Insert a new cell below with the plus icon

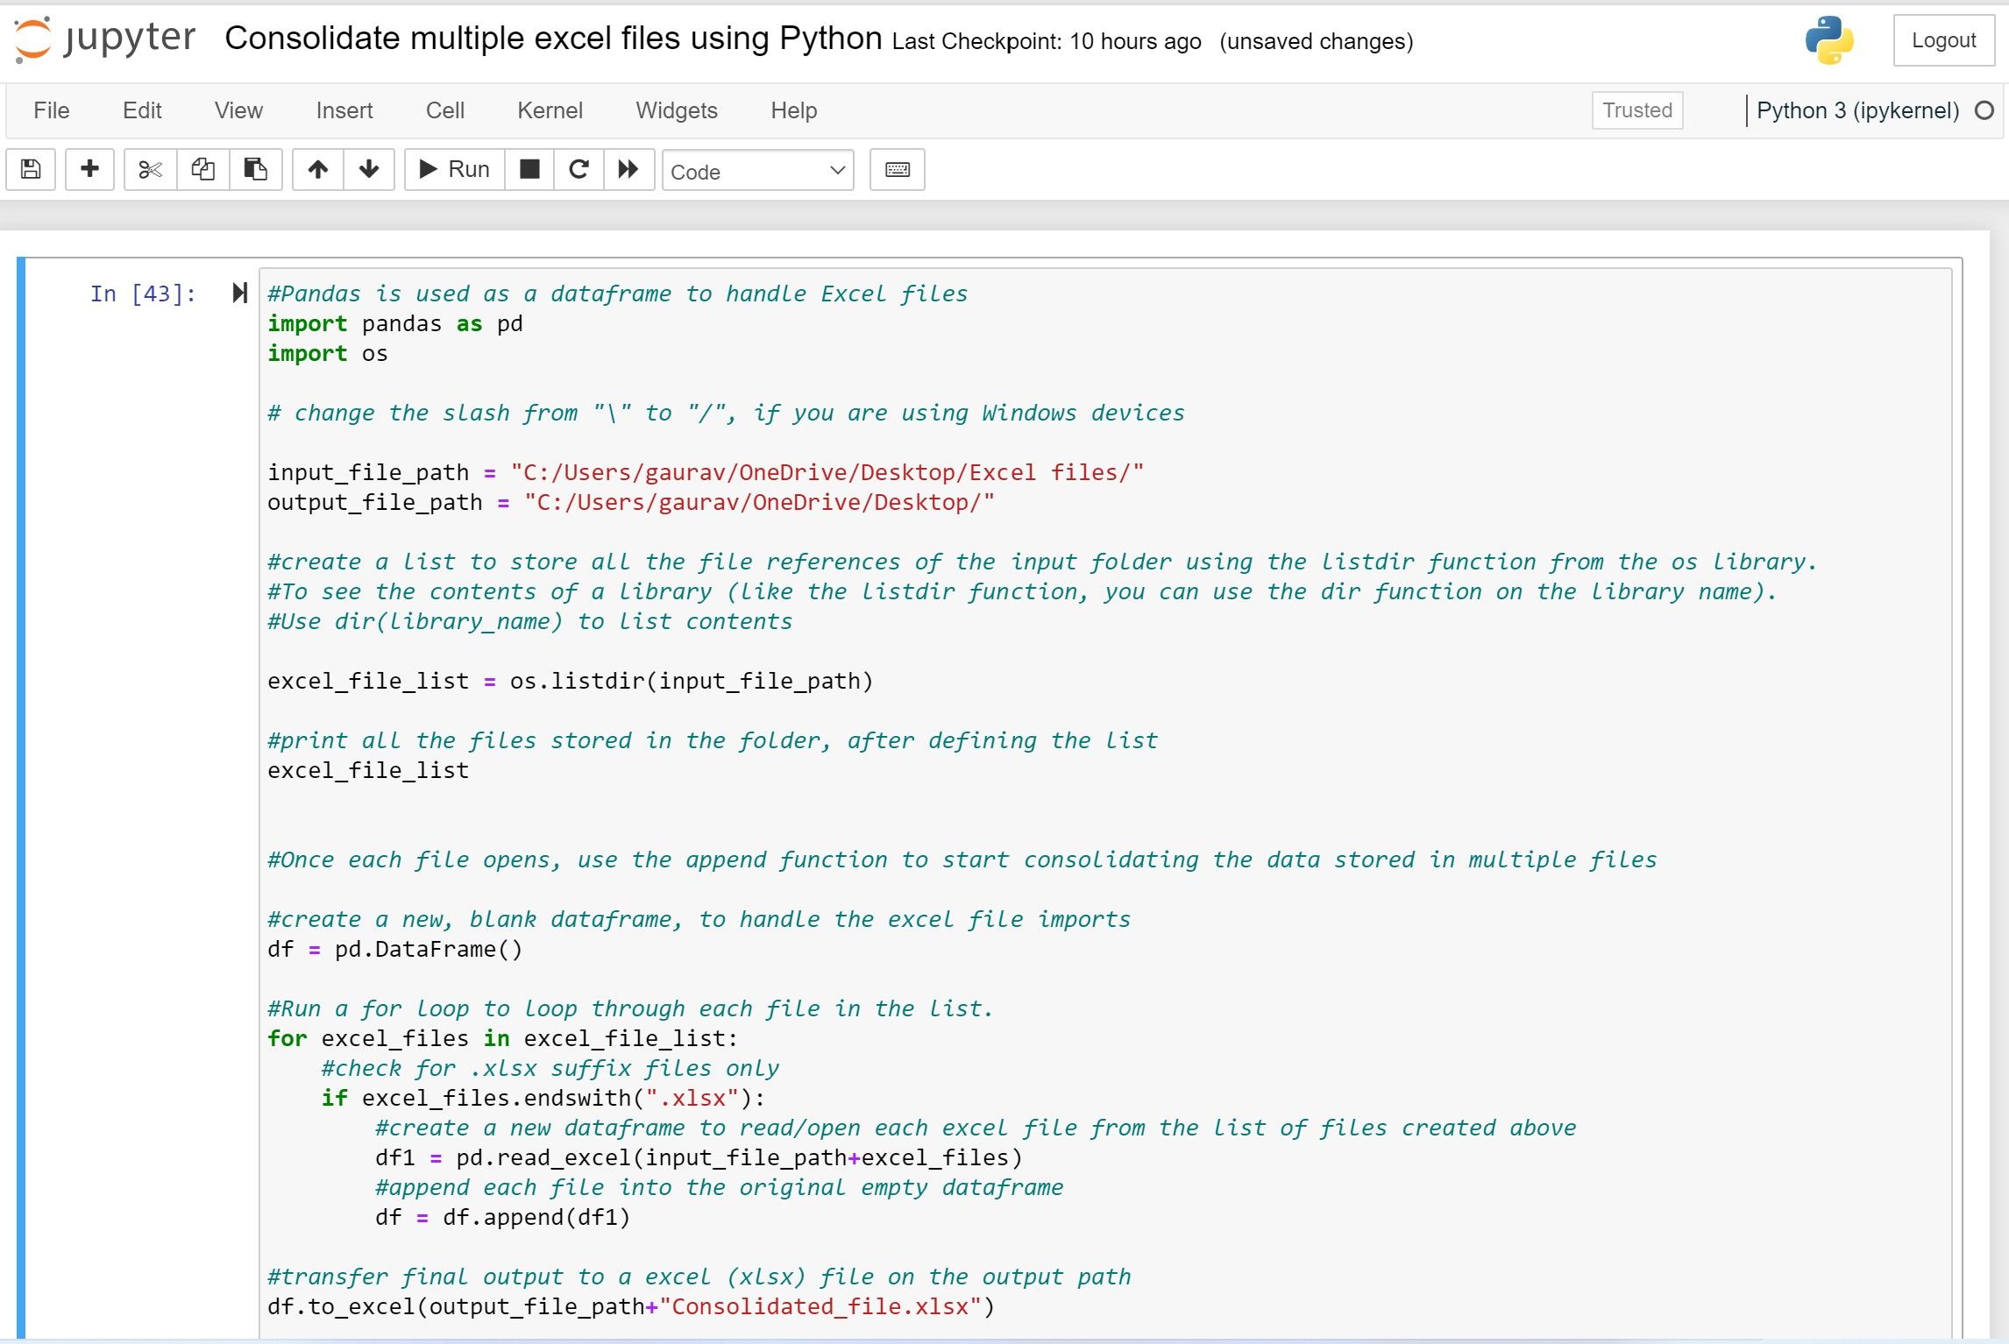[89, 169]
